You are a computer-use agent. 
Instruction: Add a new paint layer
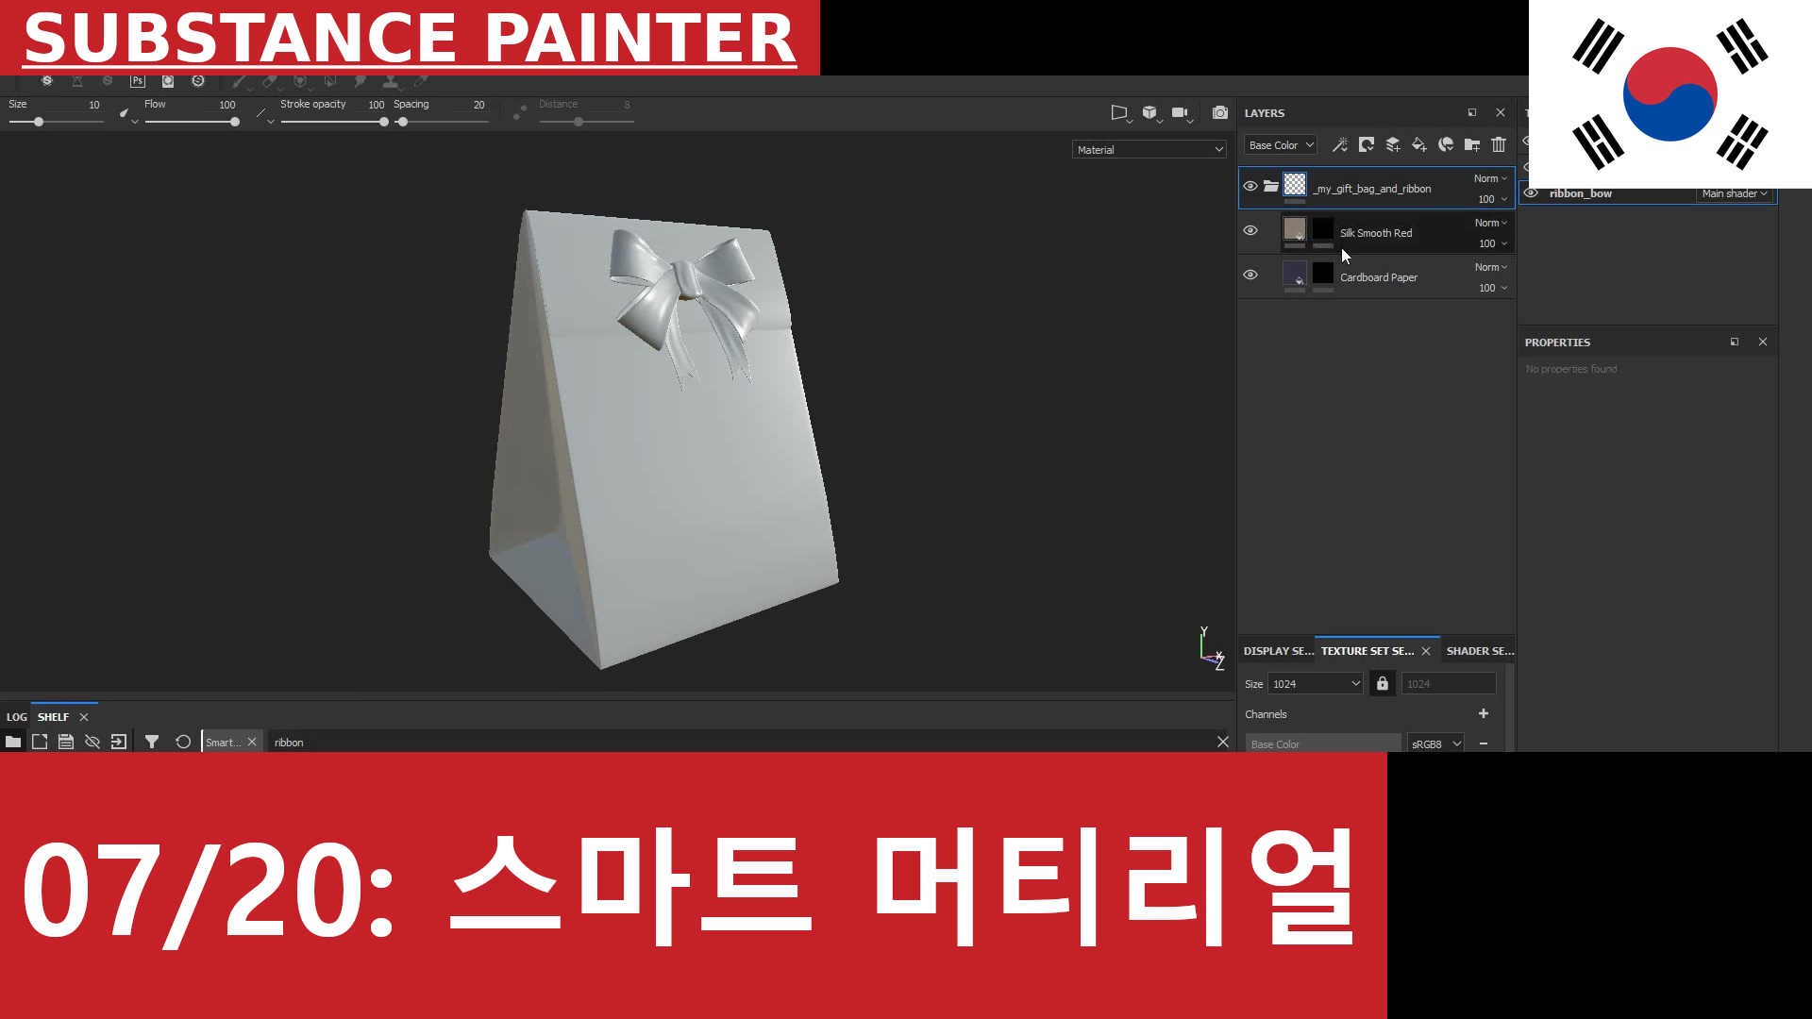click(x=1392, y=144)
